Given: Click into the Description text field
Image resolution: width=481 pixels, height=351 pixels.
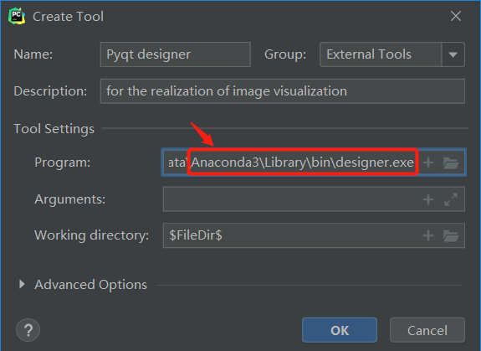Looking at the screenshot, I should pyautogui.click(x=283, y=91).
